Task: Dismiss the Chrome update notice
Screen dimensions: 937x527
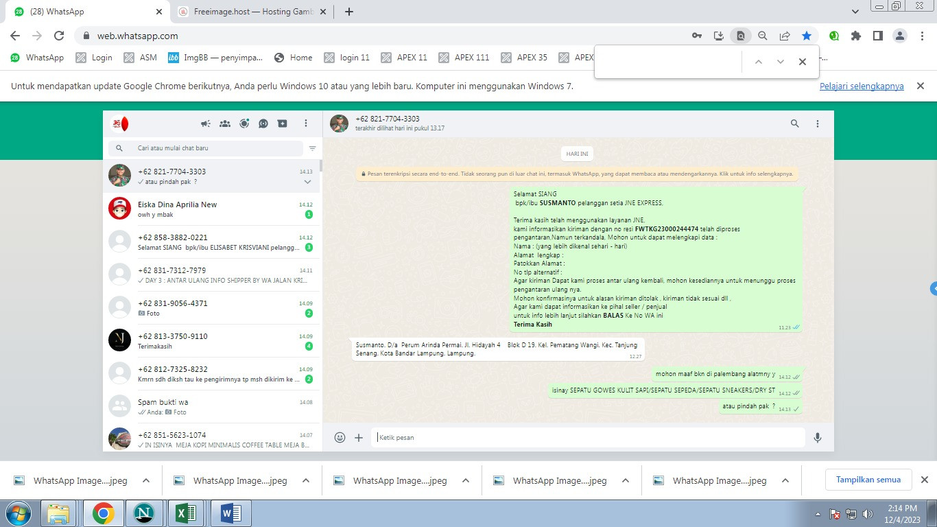Action: [x=921, y=86]
